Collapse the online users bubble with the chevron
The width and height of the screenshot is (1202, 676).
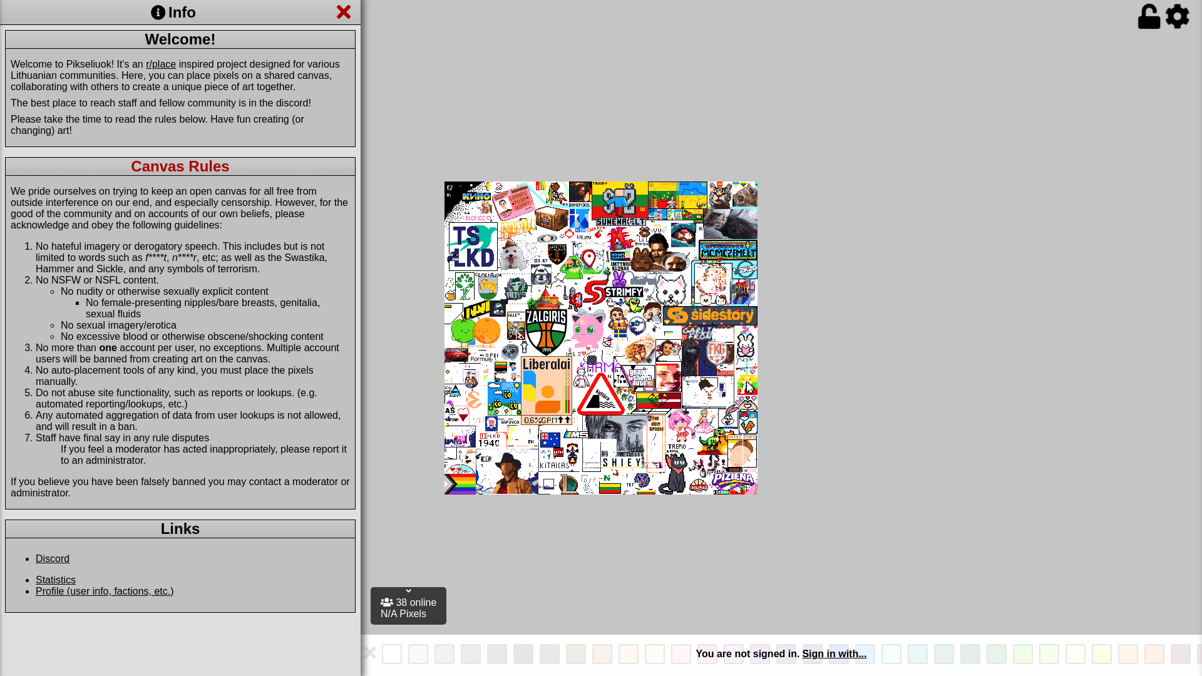408,591
